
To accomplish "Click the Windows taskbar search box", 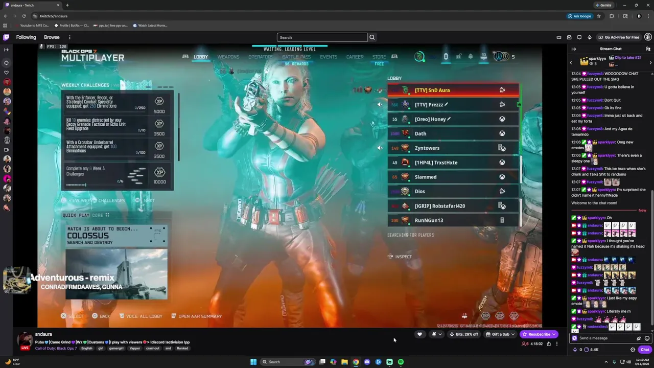I will click(289, 362).
